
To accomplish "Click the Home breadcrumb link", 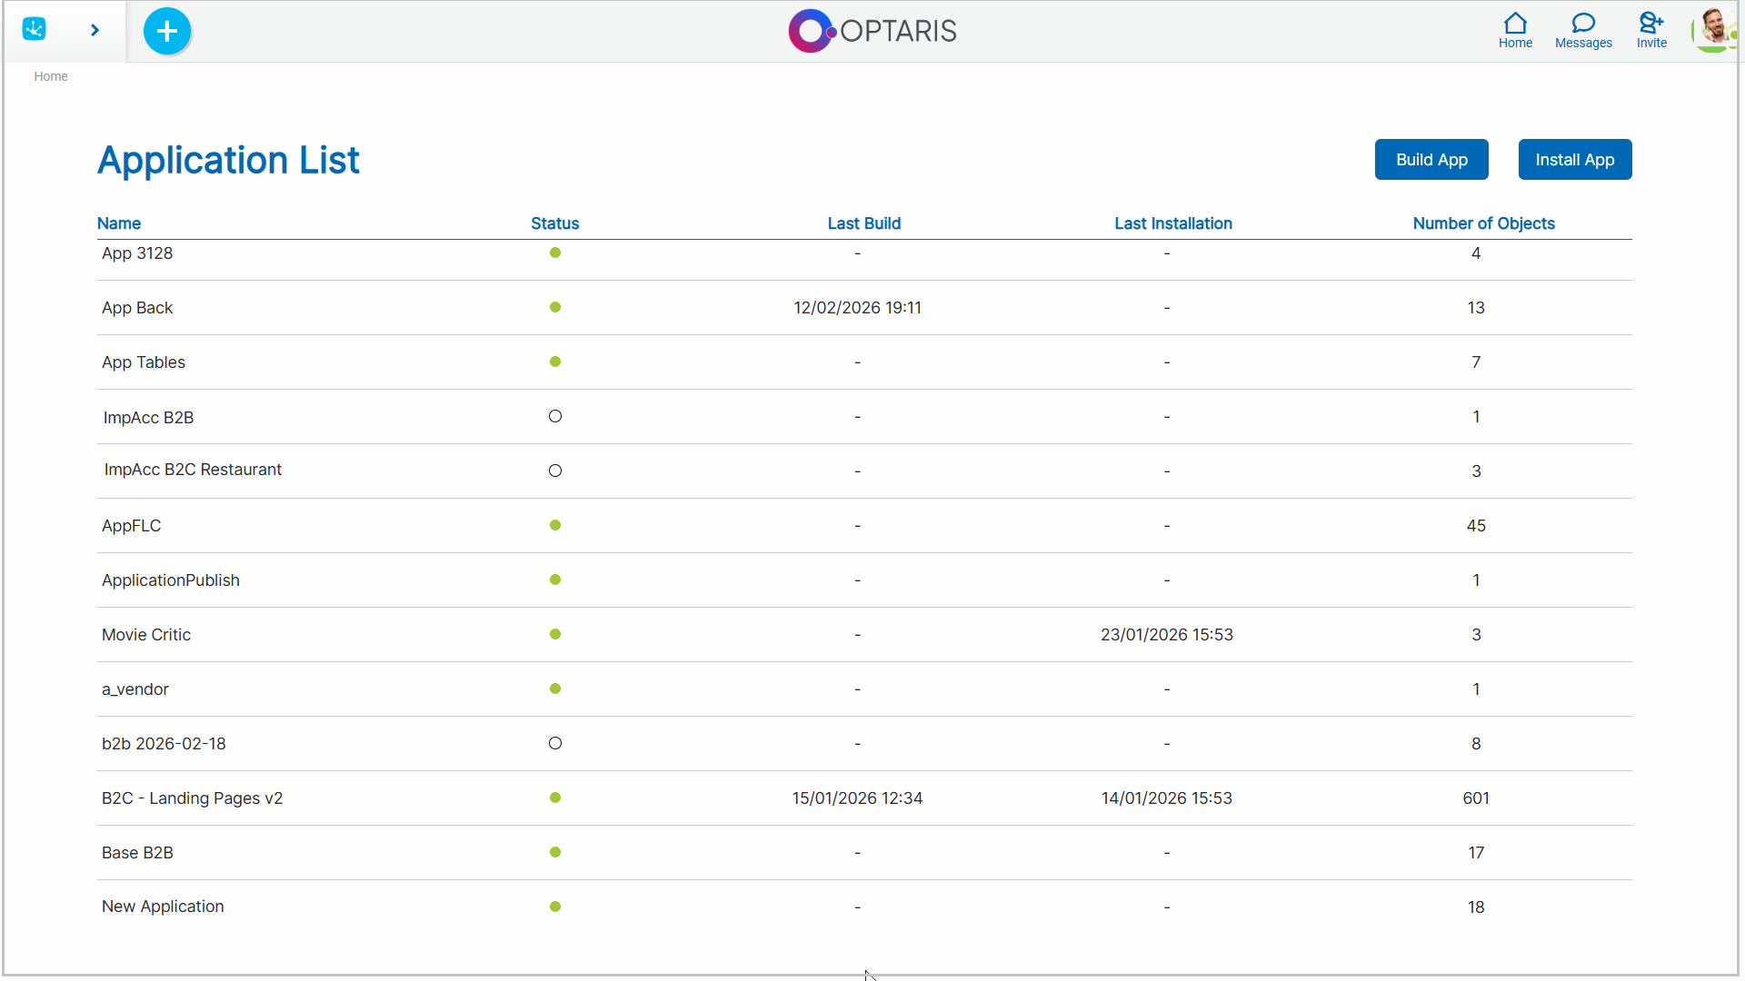I will [51, 76].
